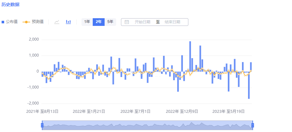The height and width of the screenshot is (132, 292).
Task: Select the bar chart view icon
Action: [x=68, y=22]
